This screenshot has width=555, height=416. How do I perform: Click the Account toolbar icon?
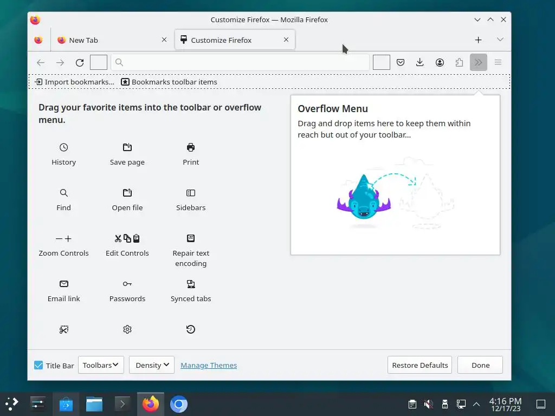tap(440, 63)
